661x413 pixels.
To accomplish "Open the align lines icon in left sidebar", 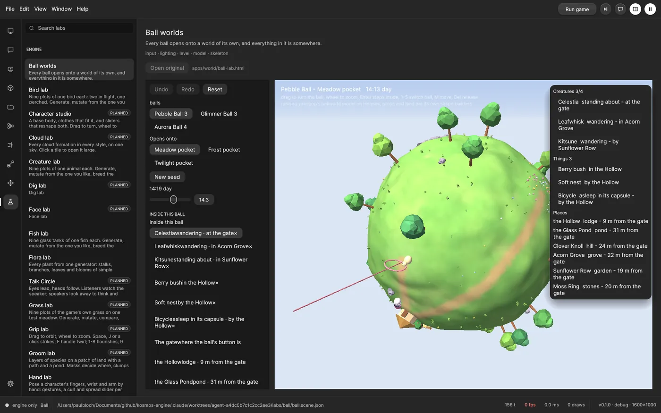I will tap(10, 145).
